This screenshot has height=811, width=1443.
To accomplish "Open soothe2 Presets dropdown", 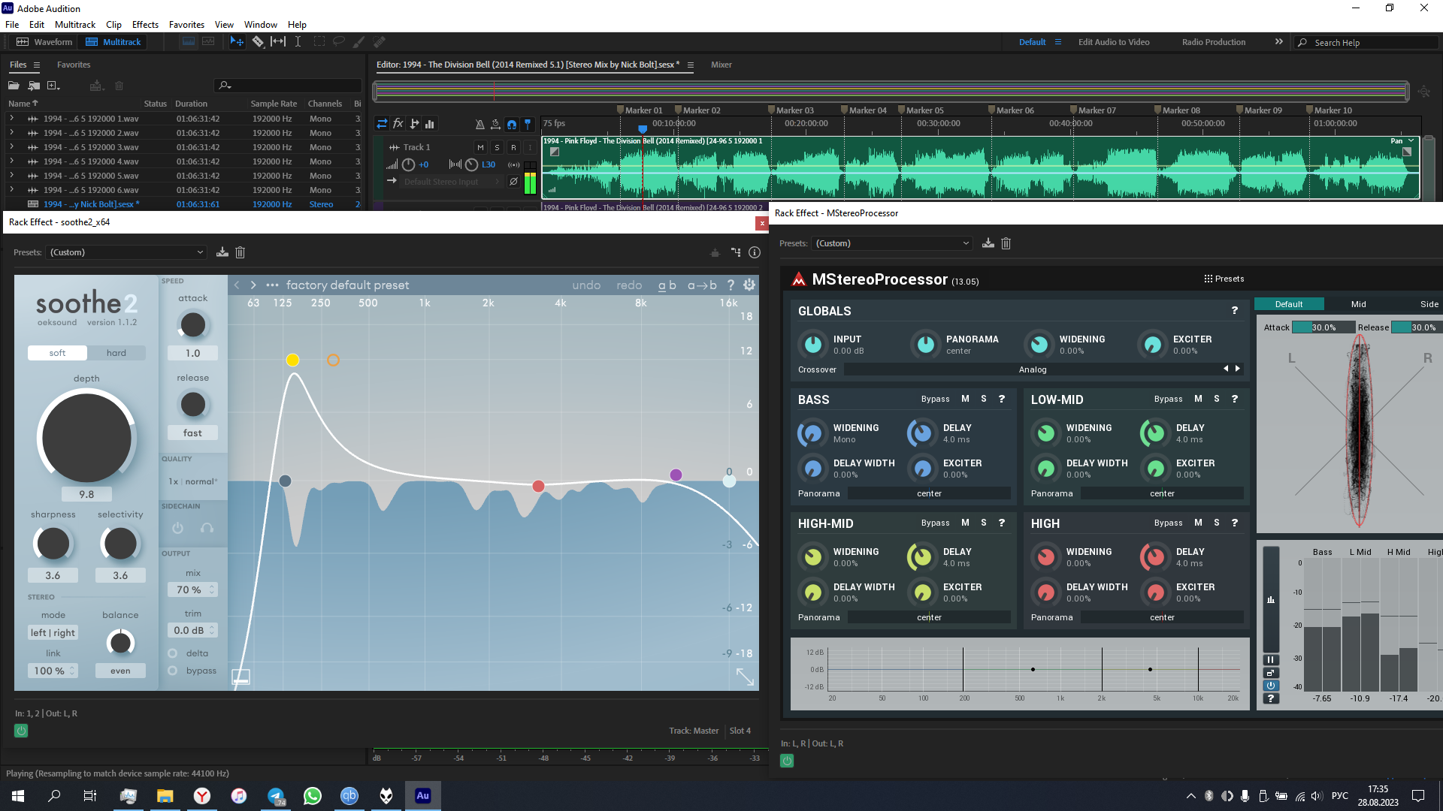I will pyautogui.click(x=126, y=252).
